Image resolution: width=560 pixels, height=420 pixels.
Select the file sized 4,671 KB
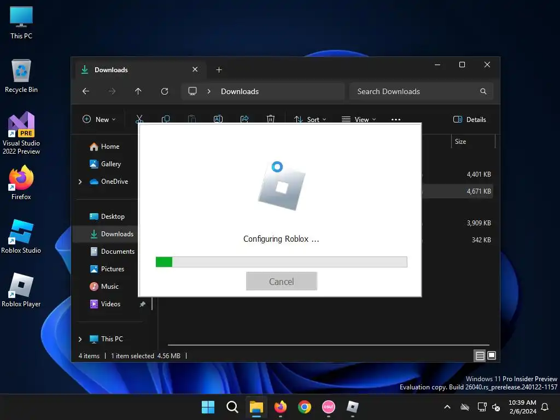(x=479, y=191)
